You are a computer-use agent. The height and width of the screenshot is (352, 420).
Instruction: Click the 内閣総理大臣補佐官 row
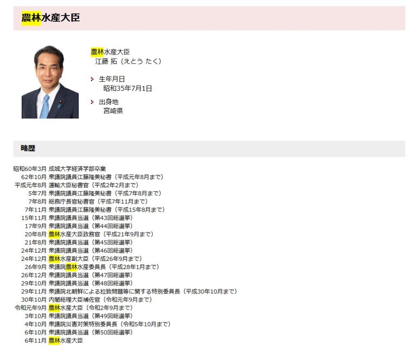click(x=87, y=300)
